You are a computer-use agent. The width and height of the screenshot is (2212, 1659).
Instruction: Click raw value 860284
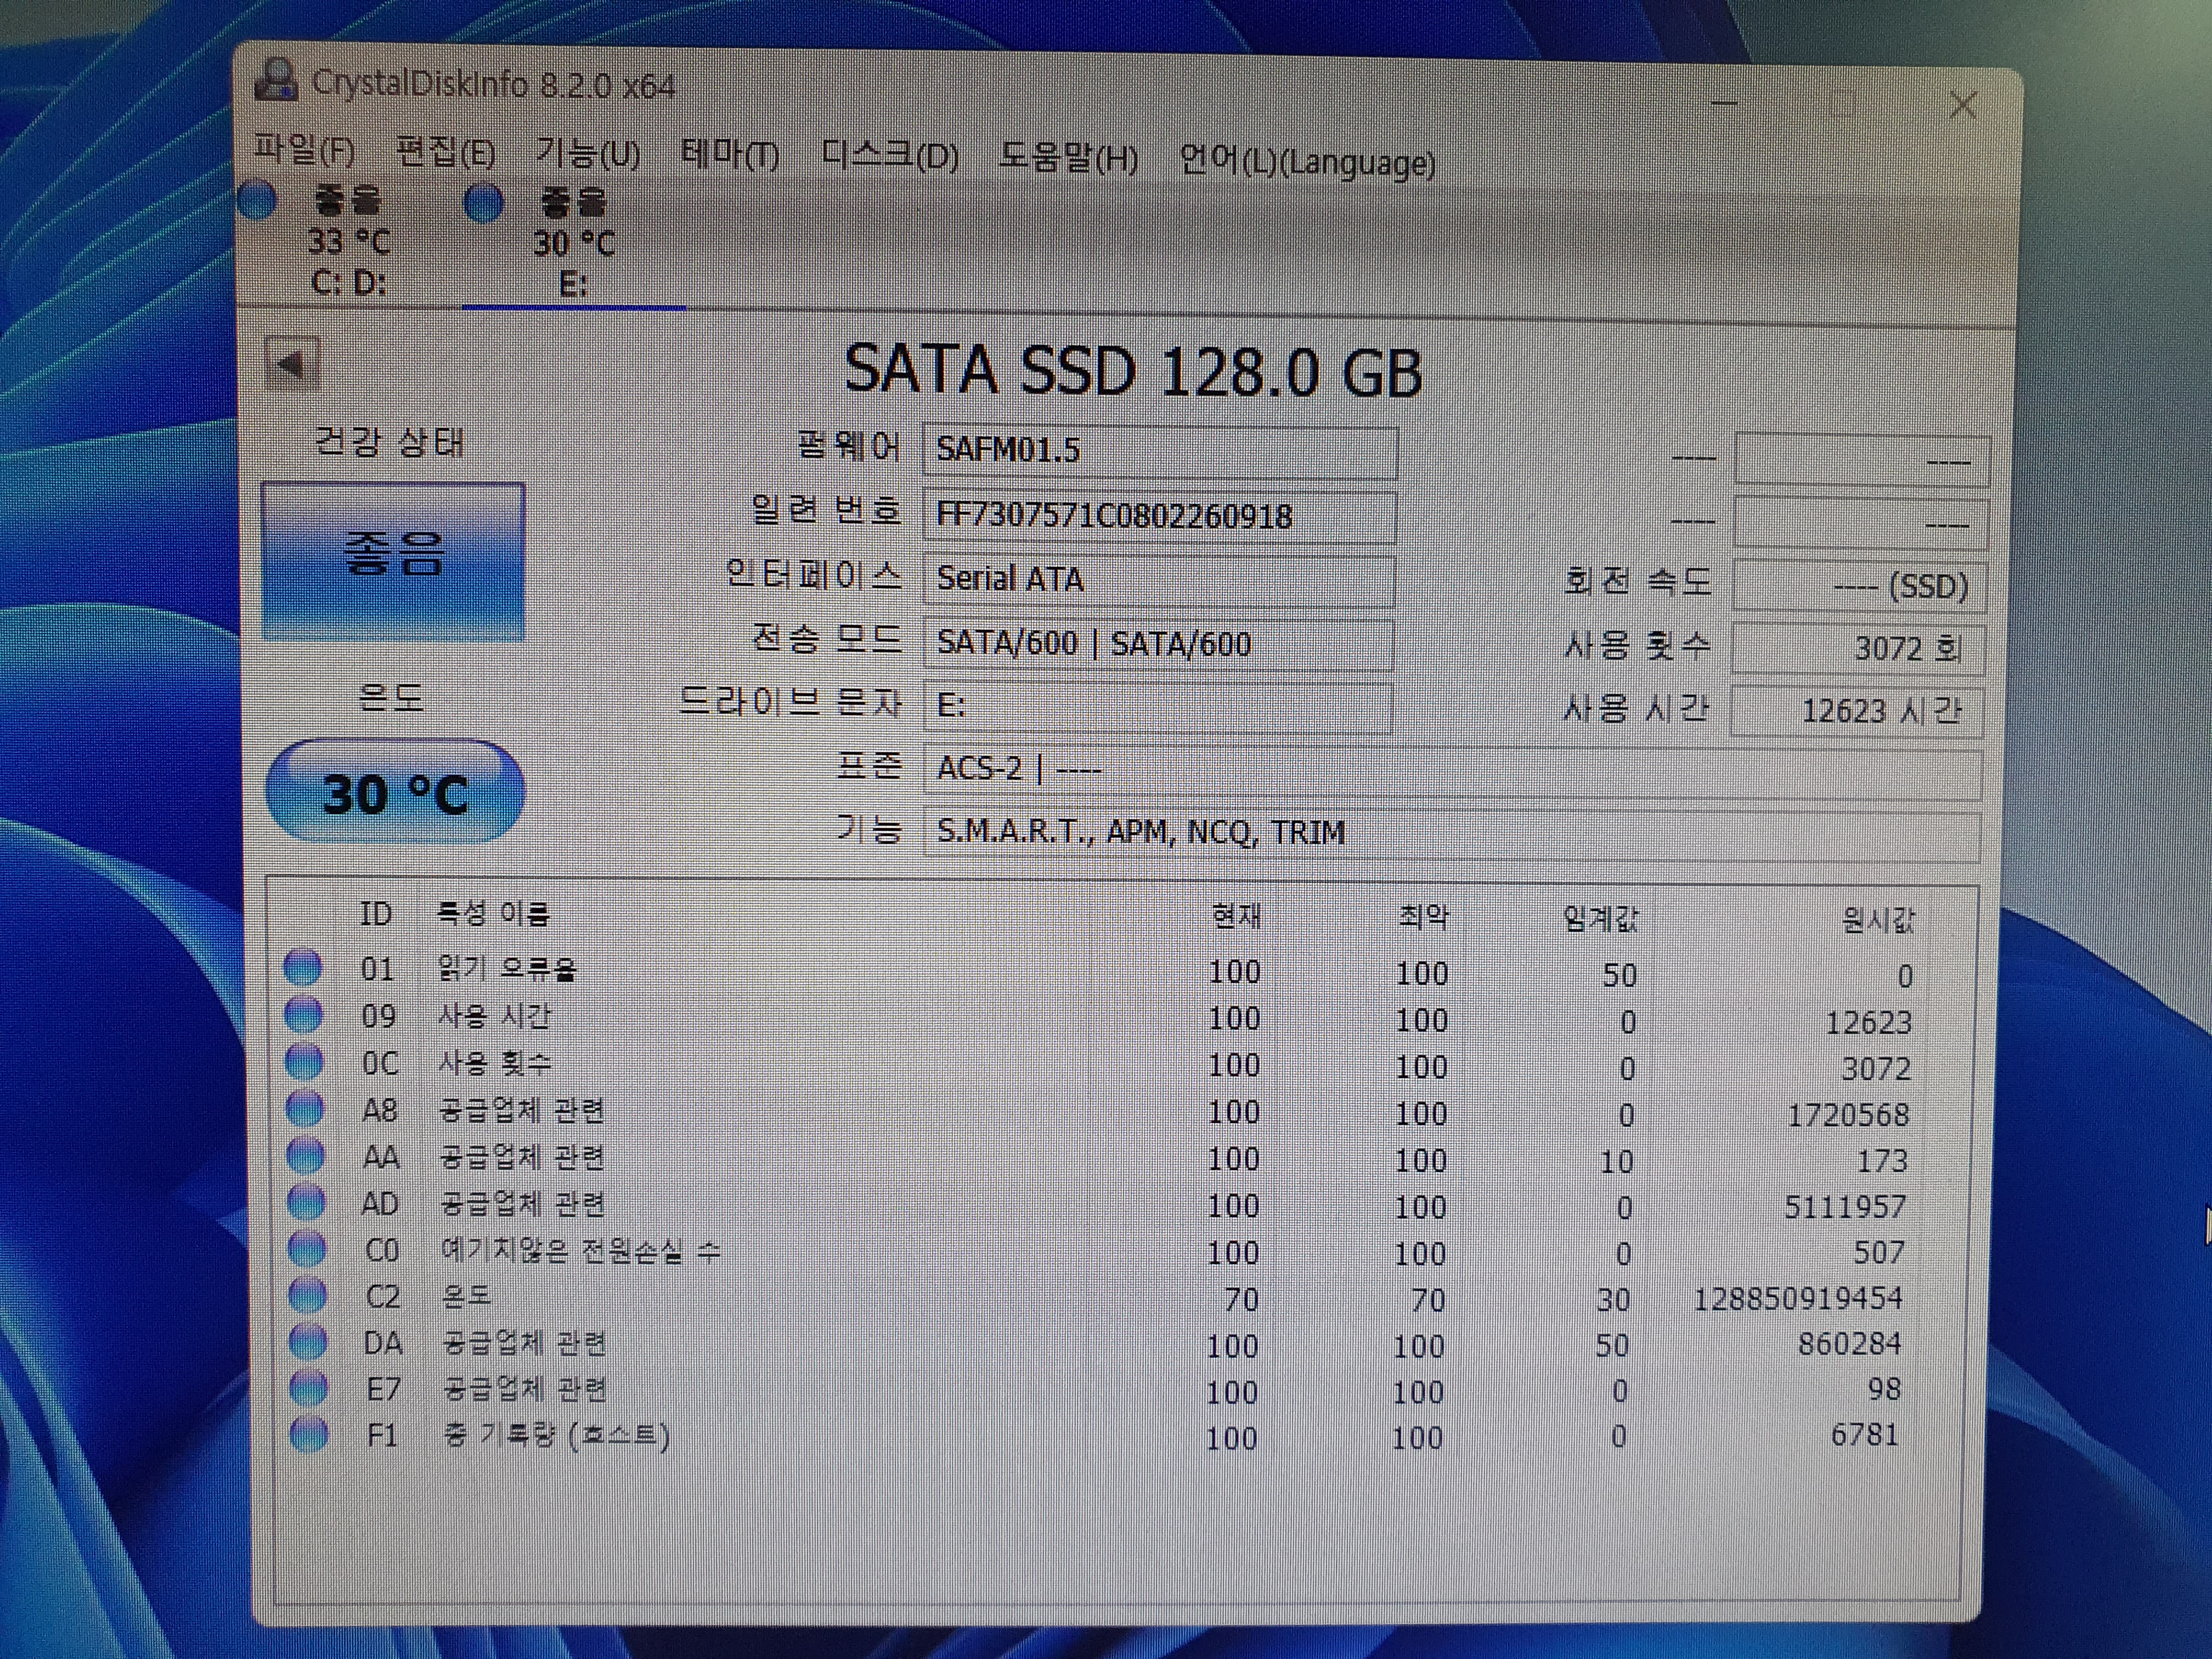[1849, 1343]
